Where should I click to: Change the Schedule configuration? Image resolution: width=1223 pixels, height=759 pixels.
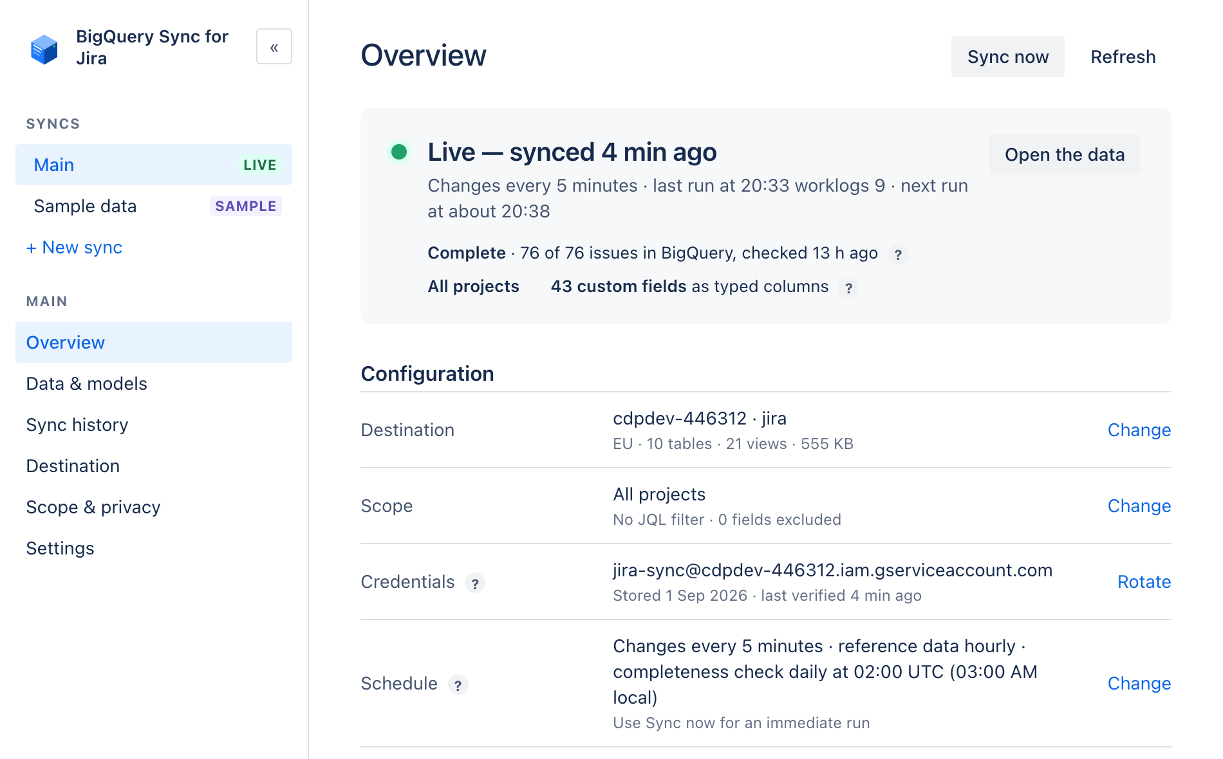1139,683
